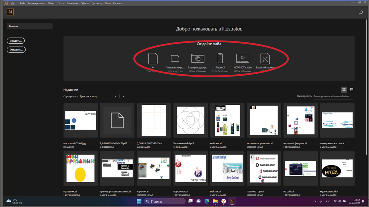Open the custom size preset icon

coord(265,58)
